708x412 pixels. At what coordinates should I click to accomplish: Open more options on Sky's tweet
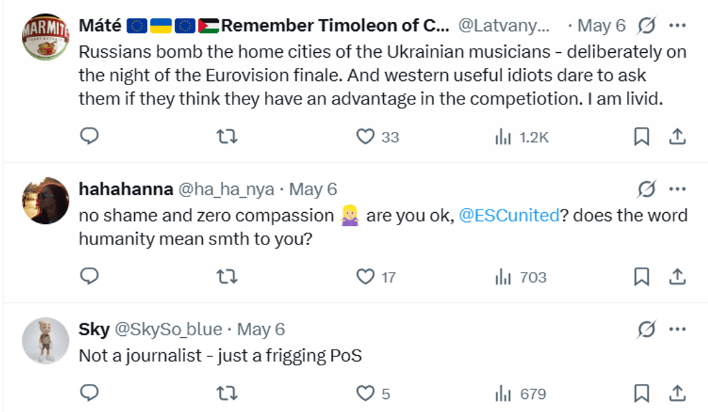(678, 330)
